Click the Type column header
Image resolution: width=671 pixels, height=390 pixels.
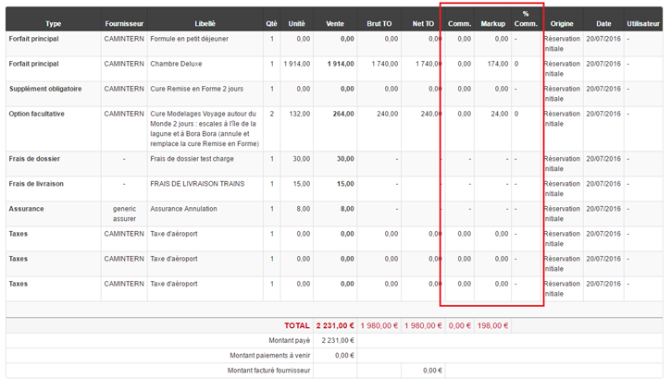click(x=53, y=23)
